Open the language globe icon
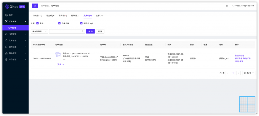 pyautogui.click(x=227, y=6)
